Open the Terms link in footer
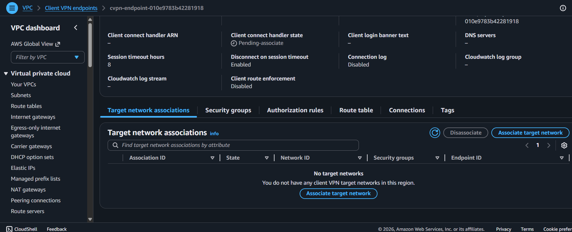The width and height of the screenshot is (572, 232). pyautogui.click(x=527, y=229)
